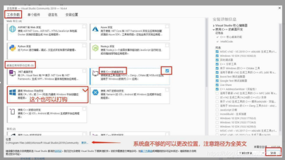
Task: Open the 第三方通告 link
Action: (146, 151)
